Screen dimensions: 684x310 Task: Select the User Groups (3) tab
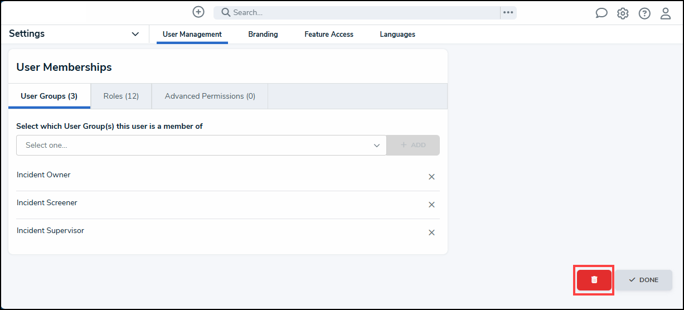(x=49, y=96)
